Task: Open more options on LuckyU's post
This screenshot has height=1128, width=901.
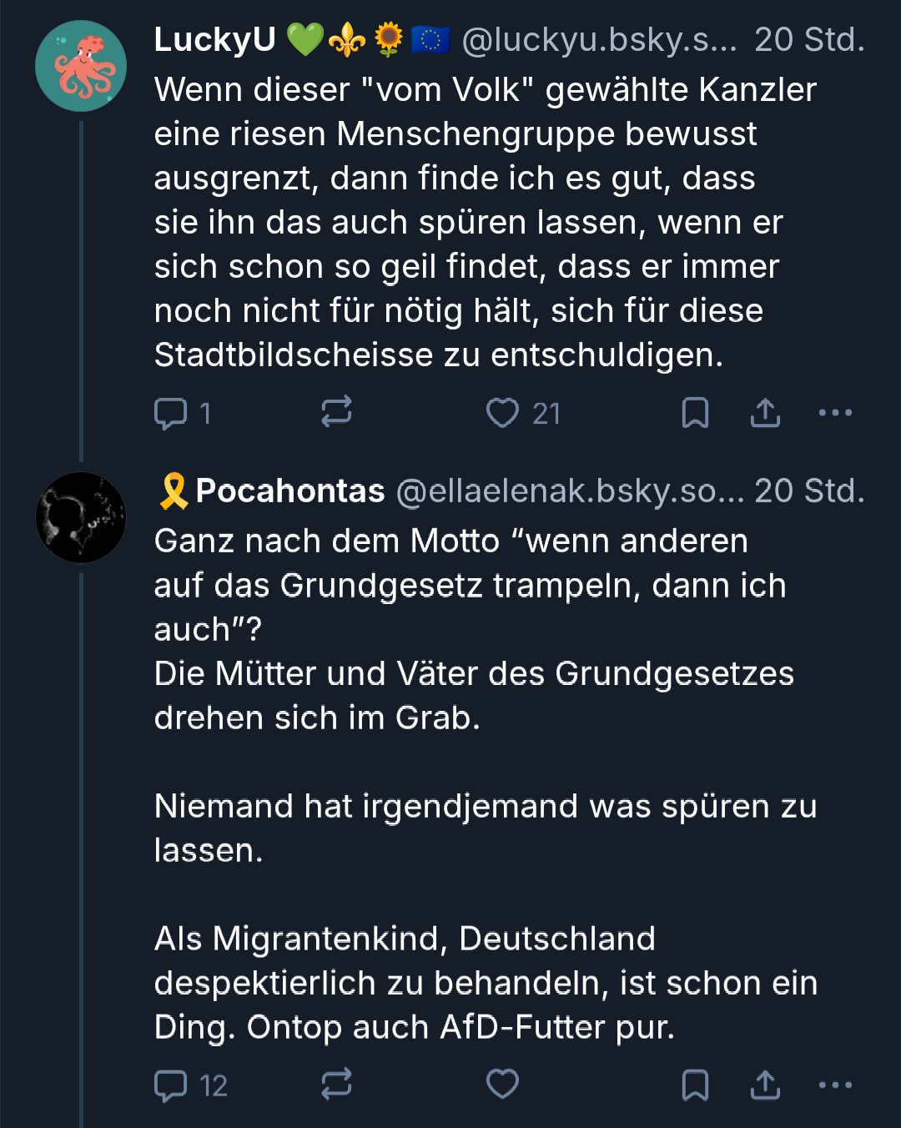Action: coord(835,412)
